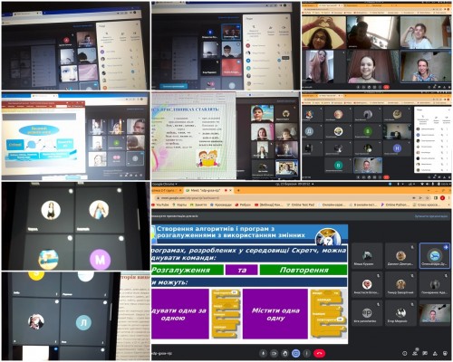Screen dimensions: 453x362
Task: Open the Роблокс bookmark
Action: click(x=243, y=205)
